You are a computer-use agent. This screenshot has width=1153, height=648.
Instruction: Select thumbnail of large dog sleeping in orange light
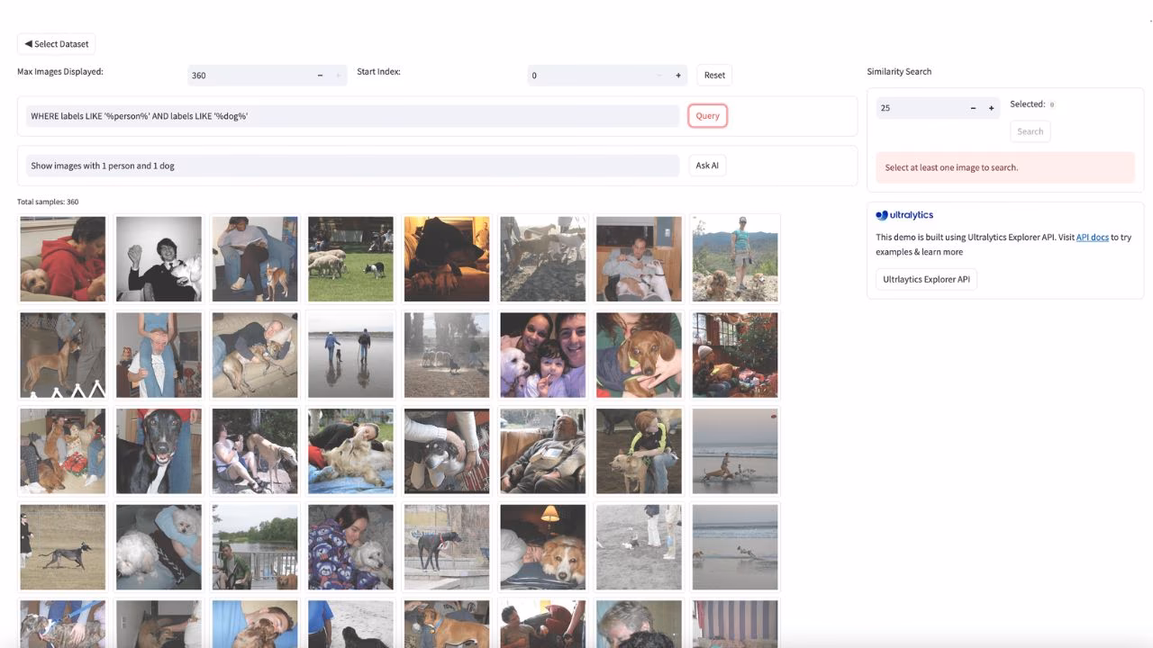tap(447, 259)
